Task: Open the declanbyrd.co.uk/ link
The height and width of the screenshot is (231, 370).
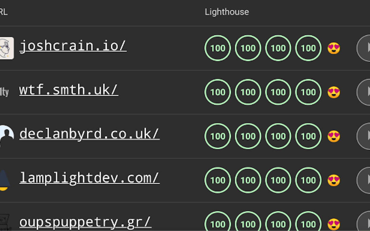Action: pyautogui.click(x=89, y=134)
